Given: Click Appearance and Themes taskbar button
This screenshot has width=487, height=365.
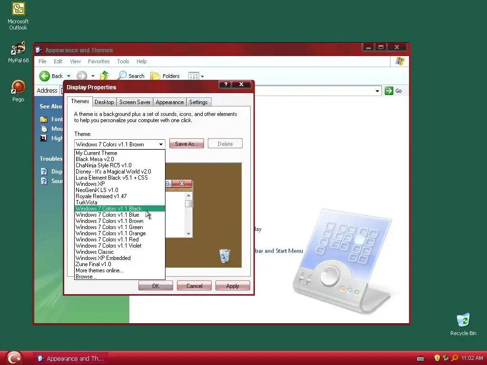Looking at the screenshot, I should pyautogui.click(x=71, y=358).
